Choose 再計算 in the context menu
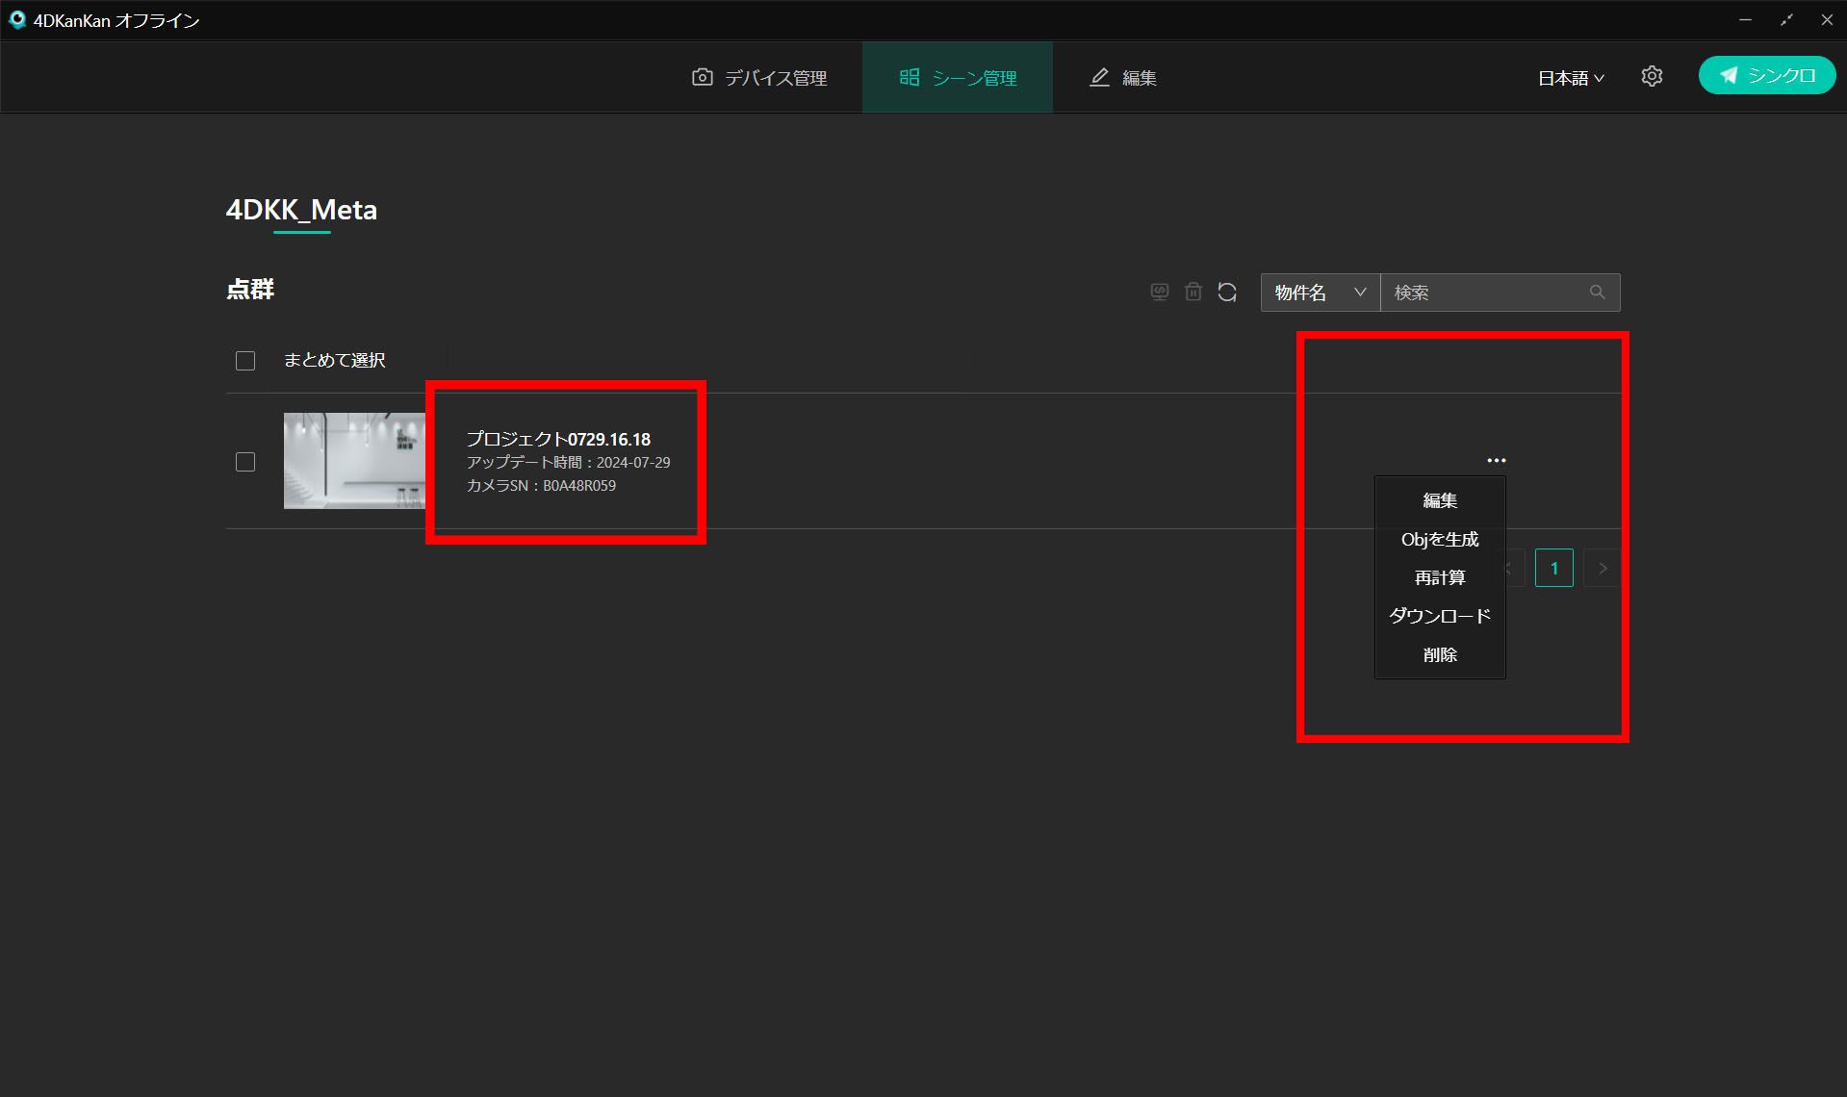The width and height of the screenshot is (1847, 1097). coord(1439,577)
